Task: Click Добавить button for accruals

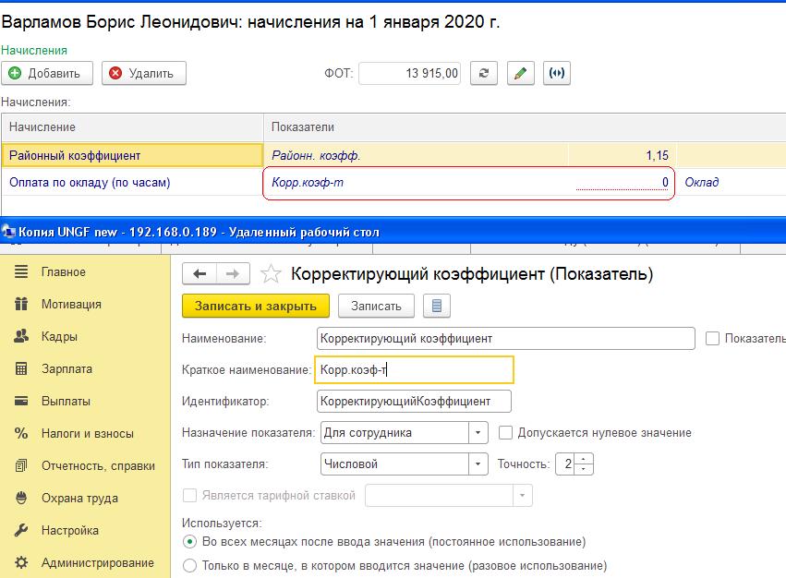Action: coord(46,74)
